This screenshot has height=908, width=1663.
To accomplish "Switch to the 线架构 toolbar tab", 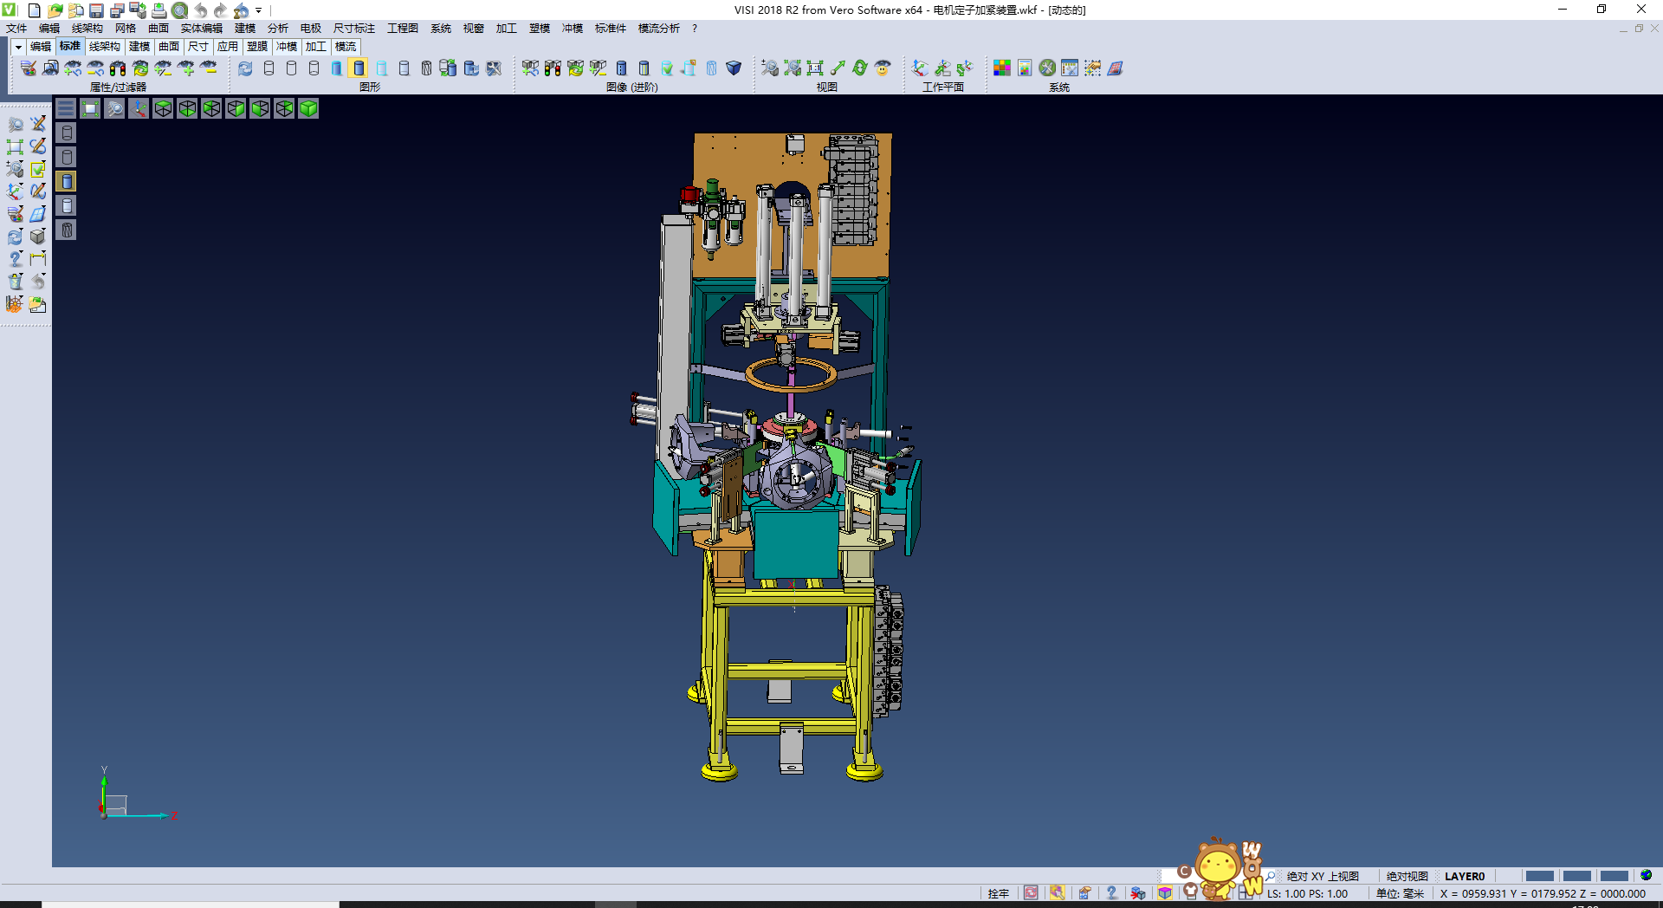I will [x=105, y=47].
